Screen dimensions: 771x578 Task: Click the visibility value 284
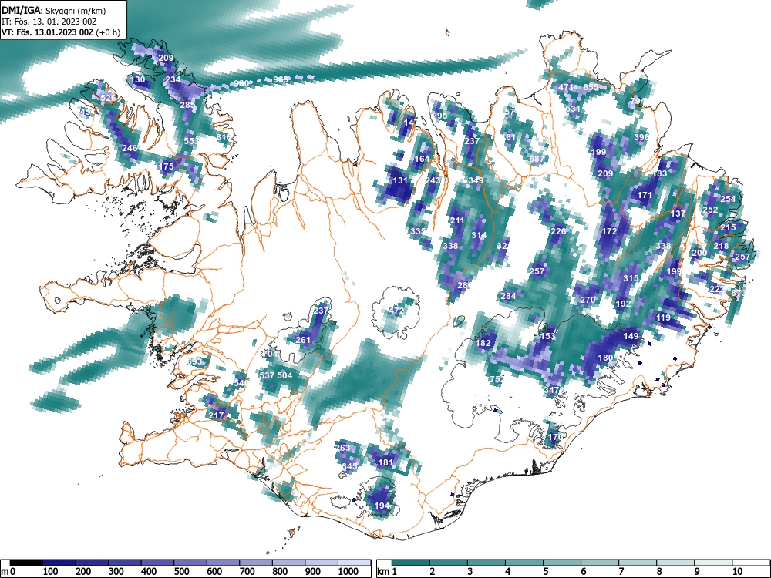(x=508, y=296)
